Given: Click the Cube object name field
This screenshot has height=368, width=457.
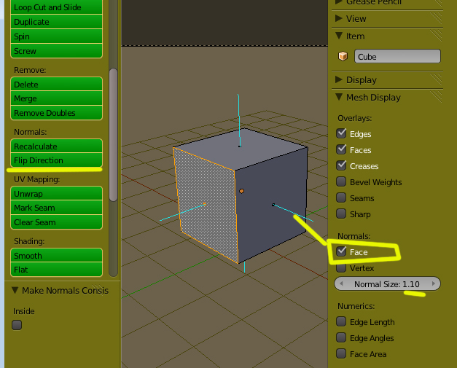Looking at the screenshot, I should [397, 56].
